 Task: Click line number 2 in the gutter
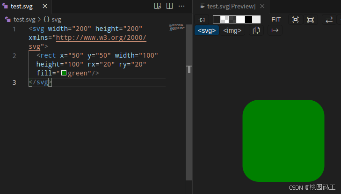click(x=14, y=56)
